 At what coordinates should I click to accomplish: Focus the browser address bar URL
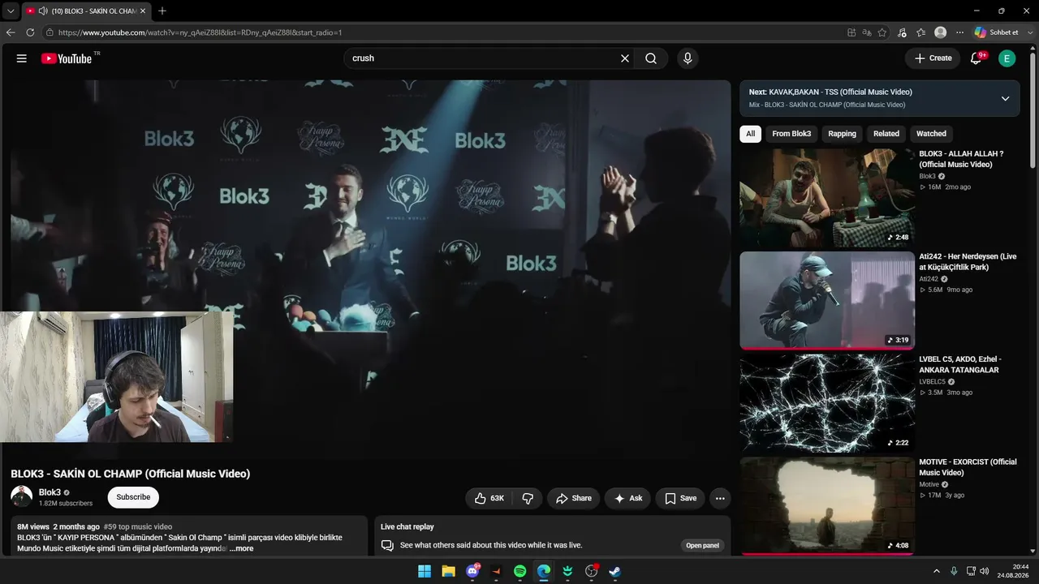[200, 32]
